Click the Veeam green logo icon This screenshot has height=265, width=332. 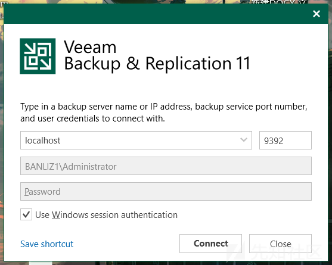pos(38,56)
